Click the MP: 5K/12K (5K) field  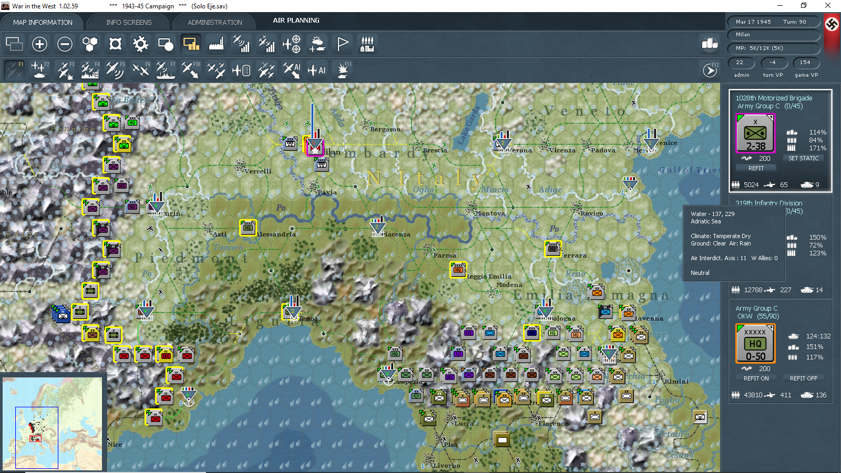click(x=773, y=48)
